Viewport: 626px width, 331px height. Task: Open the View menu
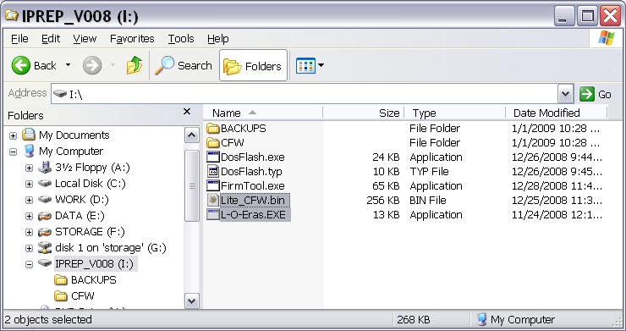click(x=85, y=39)
